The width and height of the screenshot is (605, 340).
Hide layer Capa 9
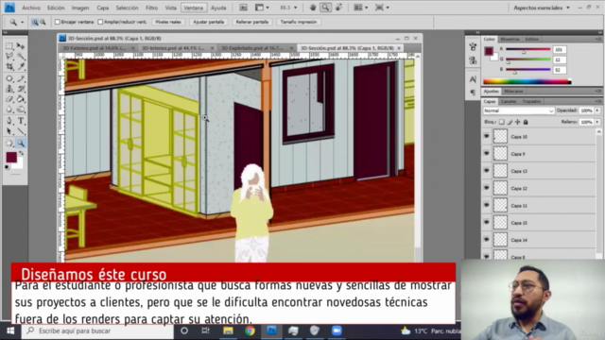click(x=487, y=153)
